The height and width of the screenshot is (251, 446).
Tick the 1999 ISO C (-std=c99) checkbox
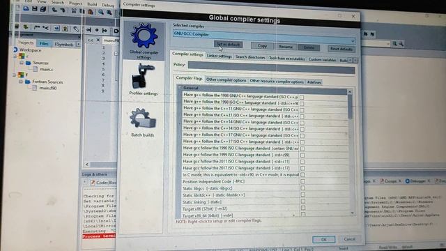click(x=302, y=155)
